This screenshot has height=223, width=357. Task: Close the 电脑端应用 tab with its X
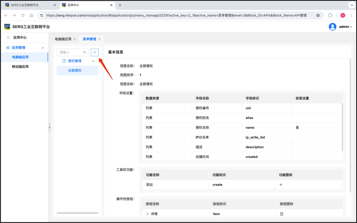(x=75, y=39)
